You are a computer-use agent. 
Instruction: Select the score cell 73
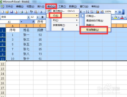click(x=40, y=54)
